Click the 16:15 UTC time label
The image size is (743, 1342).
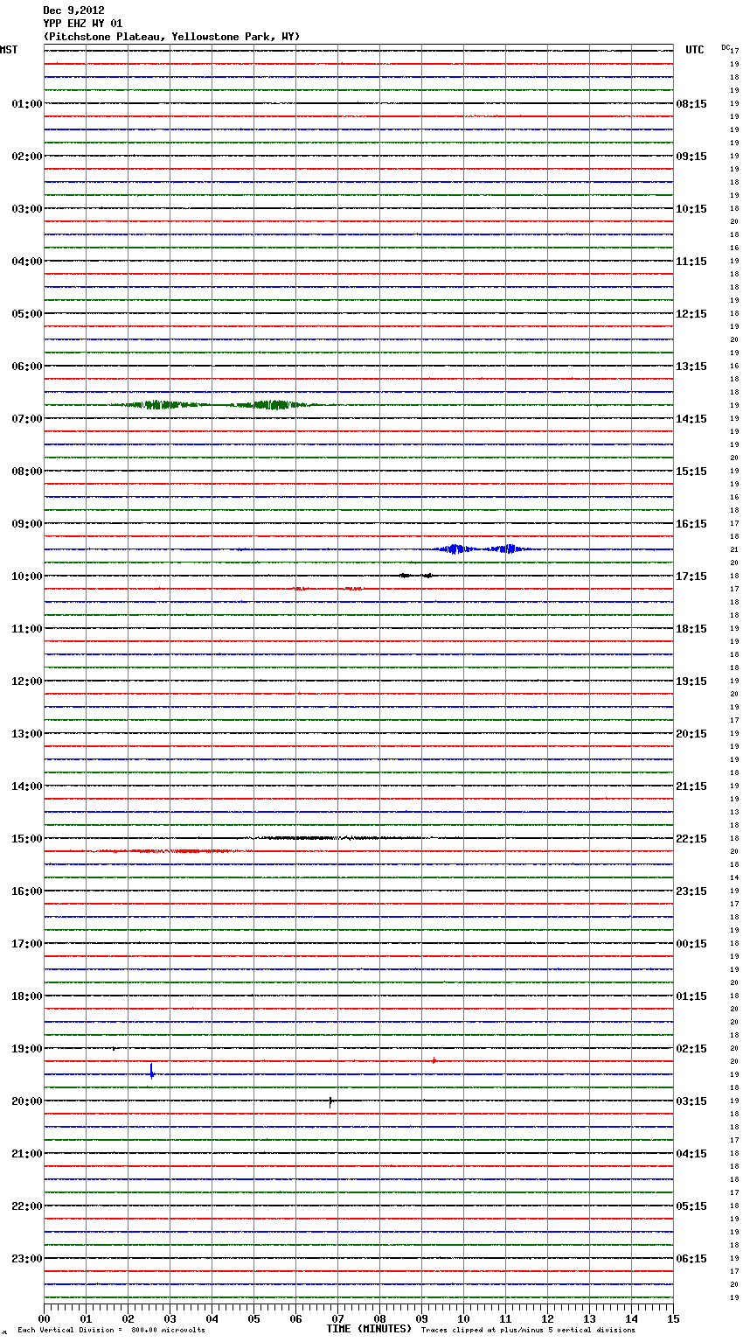click(x=691, y=524)
